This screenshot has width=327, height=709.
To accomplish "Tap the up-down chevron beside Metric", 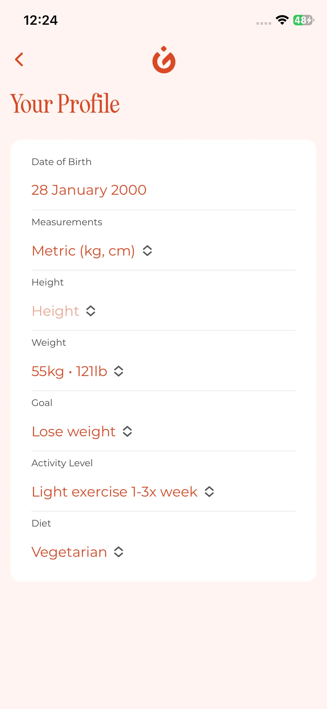I will pos(147,251).
